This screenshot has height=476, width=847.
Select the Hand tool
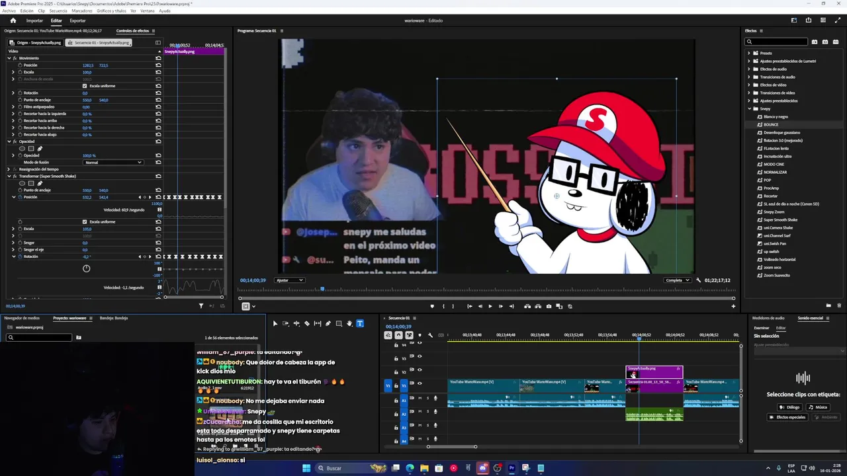click(349, 323)
